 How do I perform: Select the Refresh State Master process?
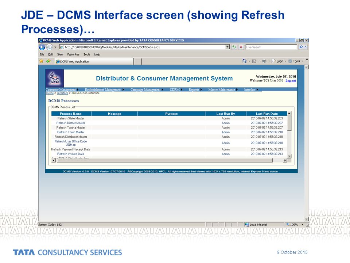point(71,118)
